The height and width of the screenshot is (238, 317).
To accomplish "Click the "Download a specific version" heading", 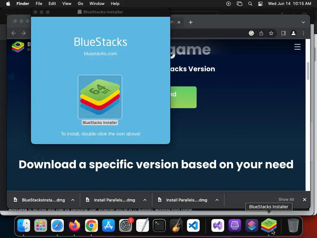I will pyautogui.click(x=156, y=164).
